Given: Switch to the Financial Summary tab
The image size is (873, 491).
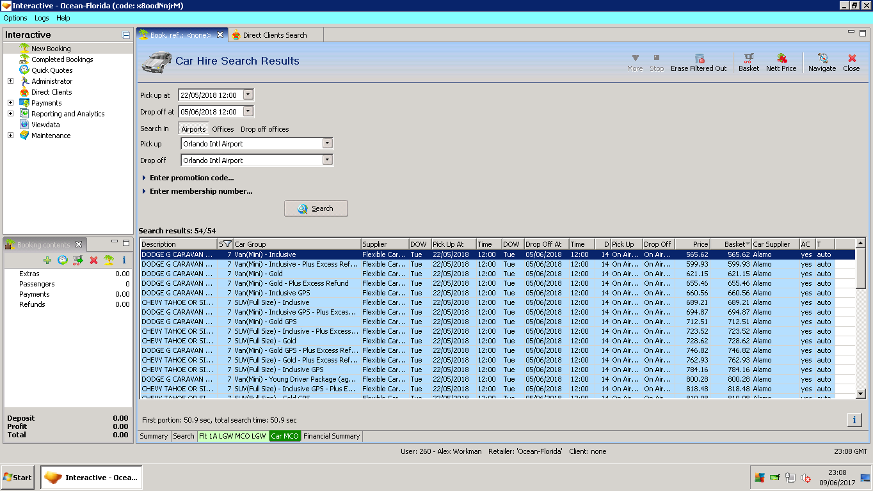Looking at the screenshot, I should pyautogui.click(x=331, y=436).
